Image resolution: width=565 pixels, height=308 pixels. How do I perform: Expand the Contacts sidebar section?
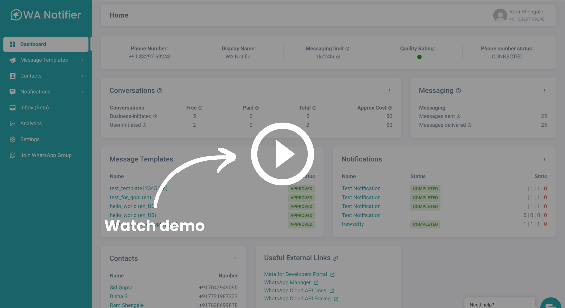click(x=82, y=76)
